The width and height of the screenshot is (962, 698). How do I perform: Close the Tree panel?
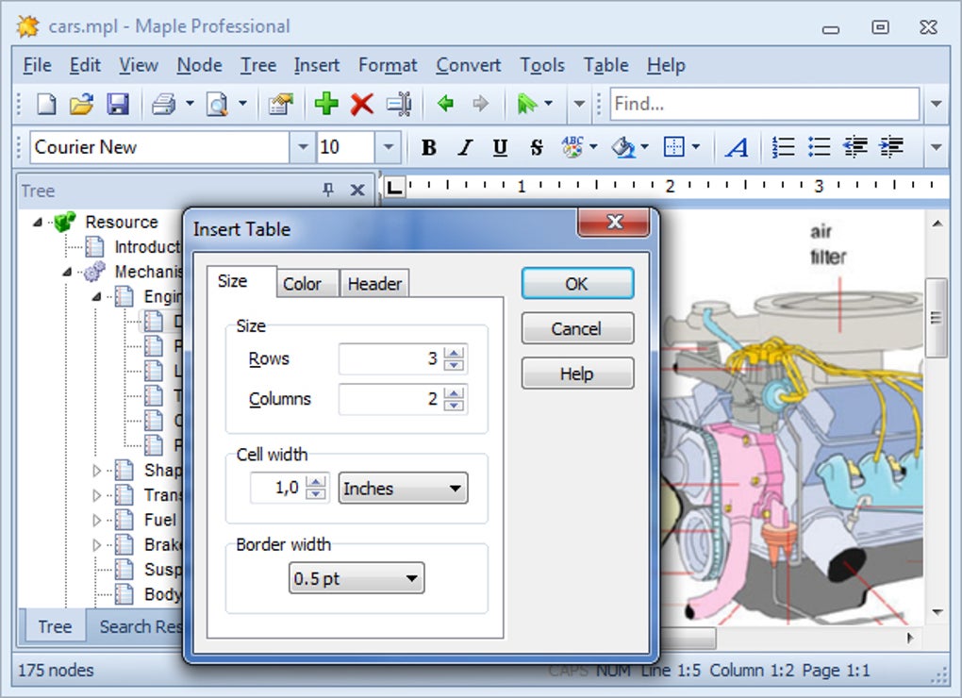(x=357, y=191)
